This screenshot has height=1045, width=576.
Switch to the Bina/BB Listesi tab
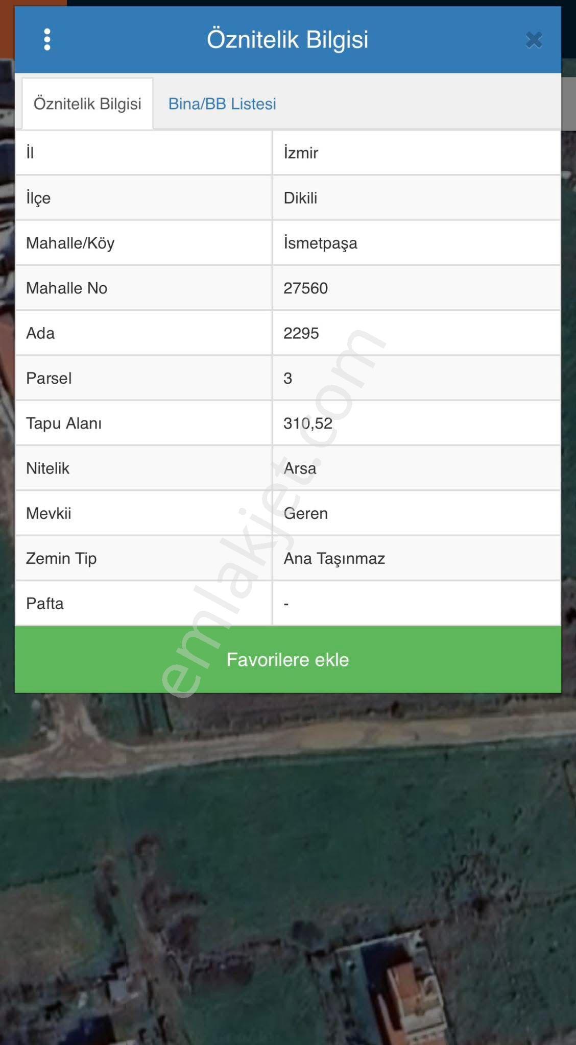(222, 104)
